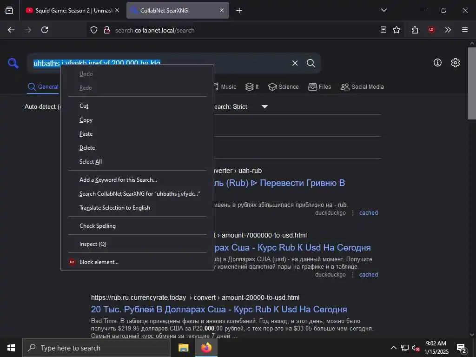Image resolution: width=476 pixels, height=357 pixels.
Task: Open the network status tray icon
Action: [x=405, y=348]
